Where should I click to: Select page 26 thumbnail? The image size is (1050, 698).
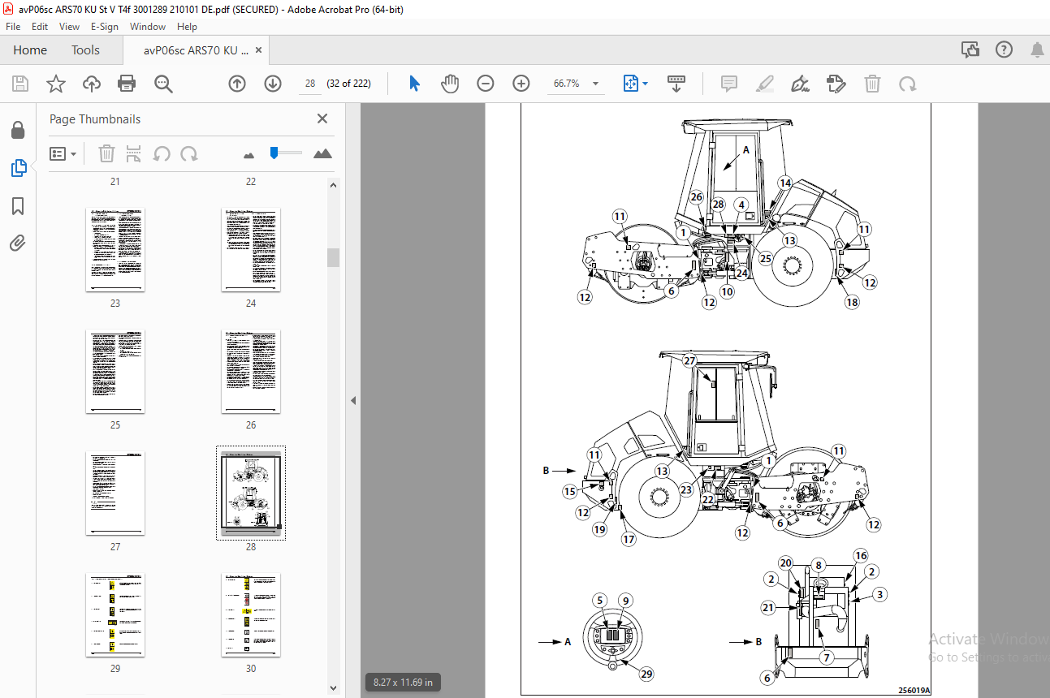(251, 372)
